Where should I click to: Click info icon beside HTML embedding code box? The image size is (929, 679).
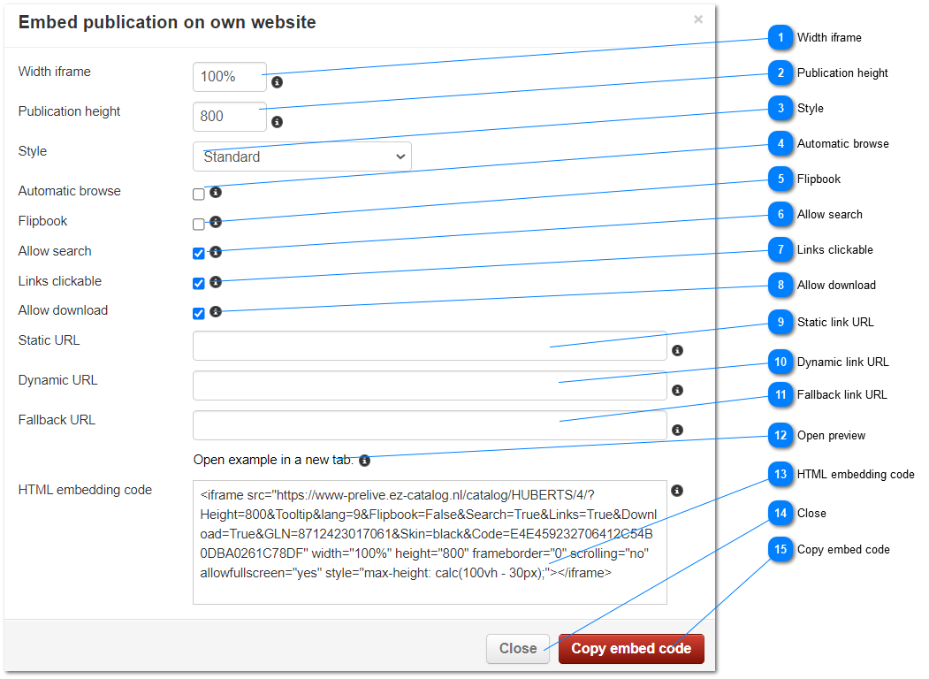click(677, 491)
